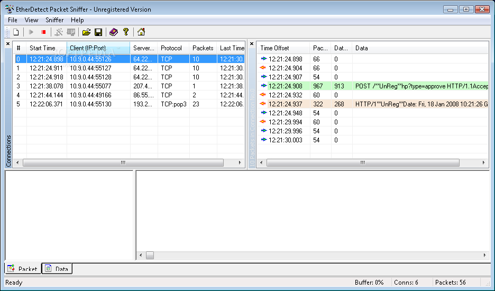Image resolution: width=495 pixels, height=291 pixels.
Task: Open the Help menu
Action: (x=77, y=20)
